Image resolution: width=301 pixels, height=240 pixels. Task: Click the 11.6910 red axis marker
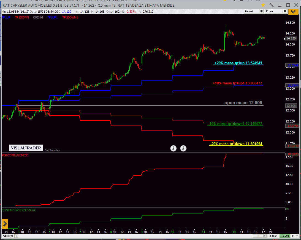tap(292, 146)
